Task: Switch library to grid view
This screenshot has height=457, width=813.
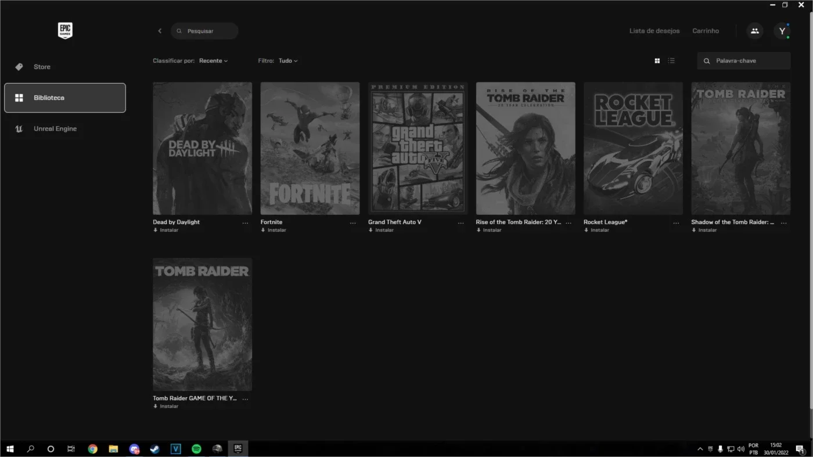Action: [x=657, y=60]
